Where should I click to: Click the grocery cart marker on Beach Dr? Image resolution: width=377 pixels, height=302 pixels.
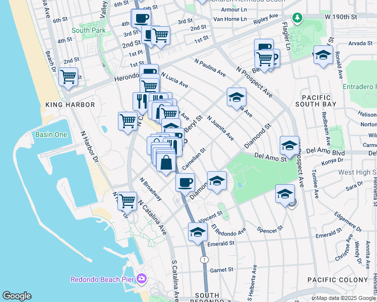[x=68, y=78]
